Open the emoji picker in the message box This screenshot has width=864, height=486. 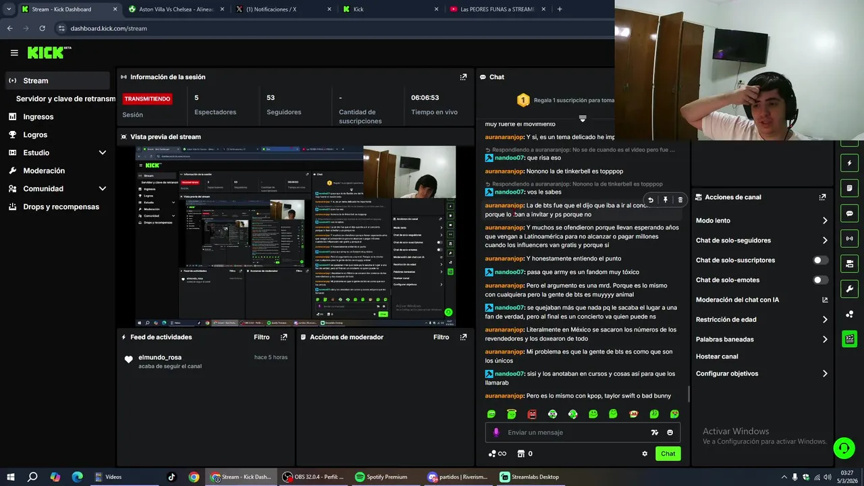tap(670, 433)
